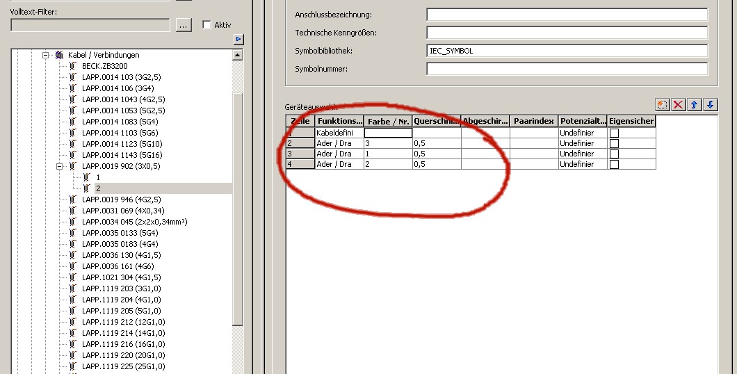Select LAPP.1119 212 (12G1,0)
The width and height of the screenshot is (737, 374).
pyautogui.click(x=124, y=322)
